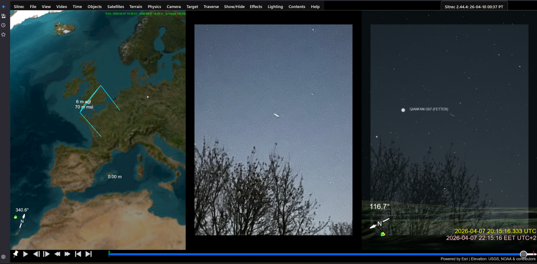537x264 pixels.
Task: Expand the Lighting menu
Action: pos(275,7)
